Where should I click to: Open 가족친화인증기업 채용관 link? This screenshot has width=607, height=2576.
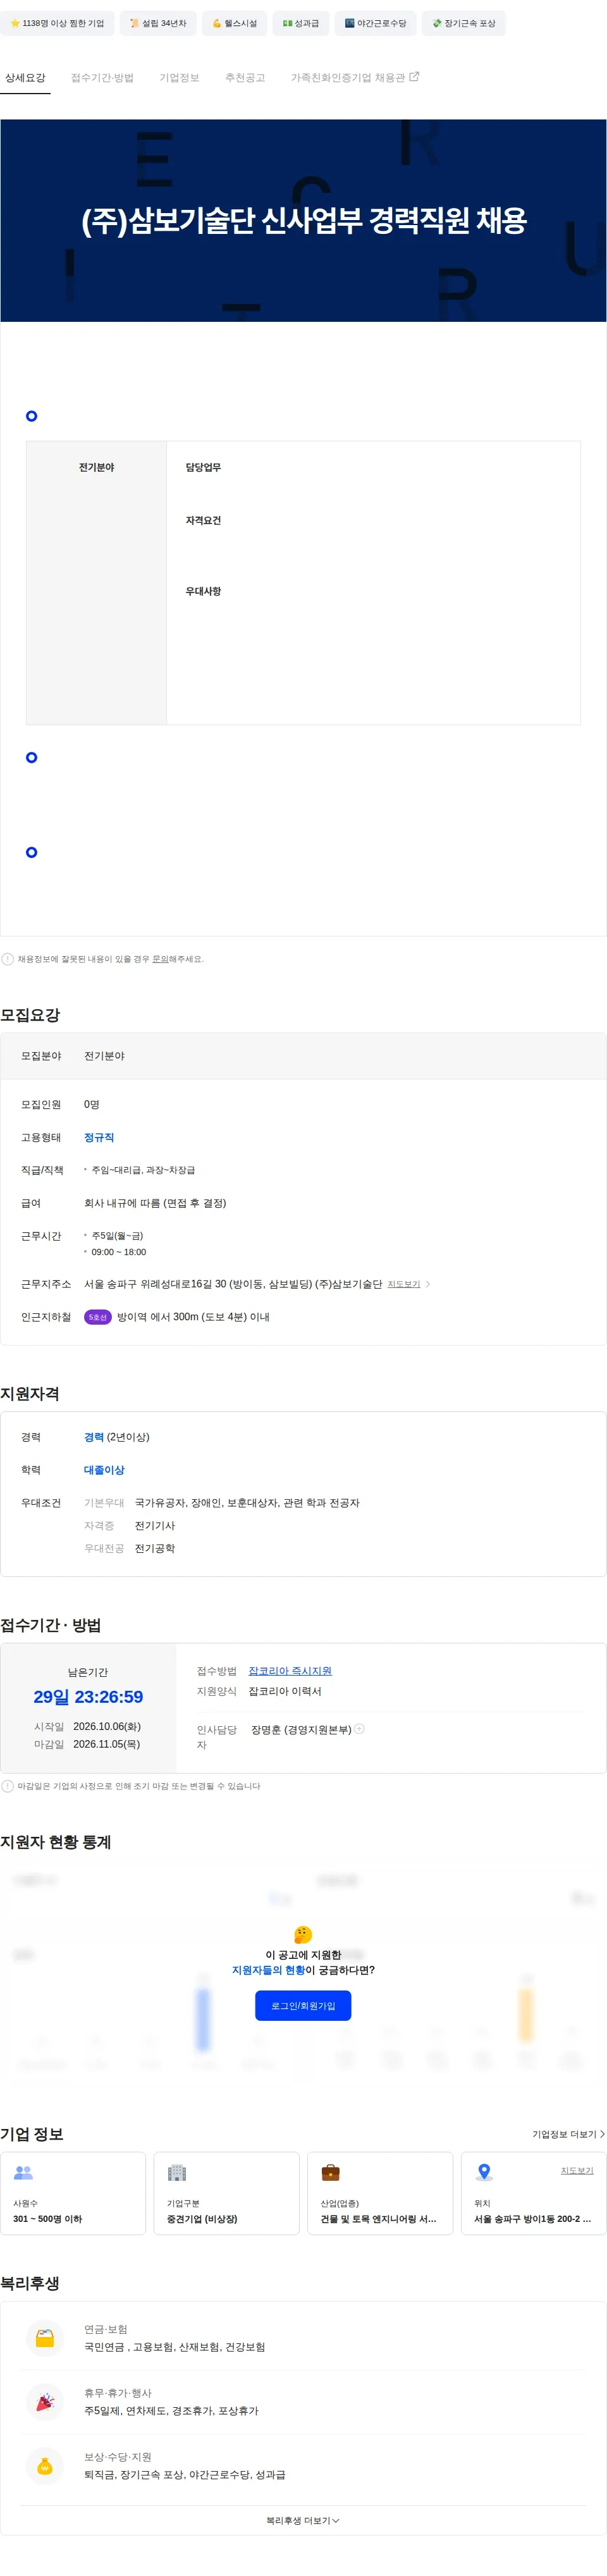[x=355, y=78]
